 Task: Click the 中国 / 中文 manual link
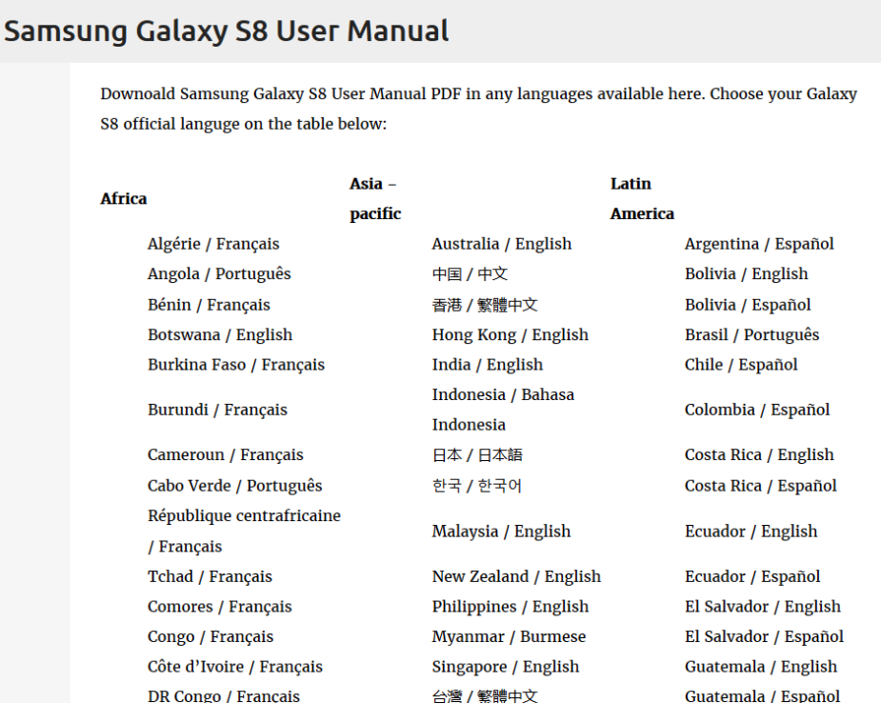point(471,273)
